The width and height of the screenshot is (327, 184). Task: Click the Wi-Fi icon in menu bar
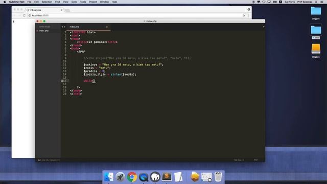264,2
